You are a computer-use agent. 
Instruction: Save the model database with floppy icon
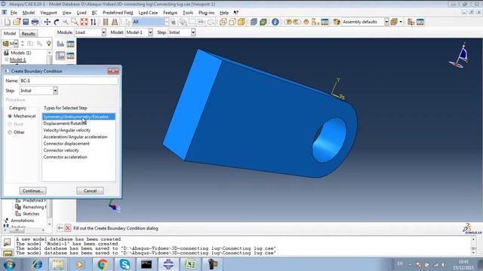[x=26, y=22]
